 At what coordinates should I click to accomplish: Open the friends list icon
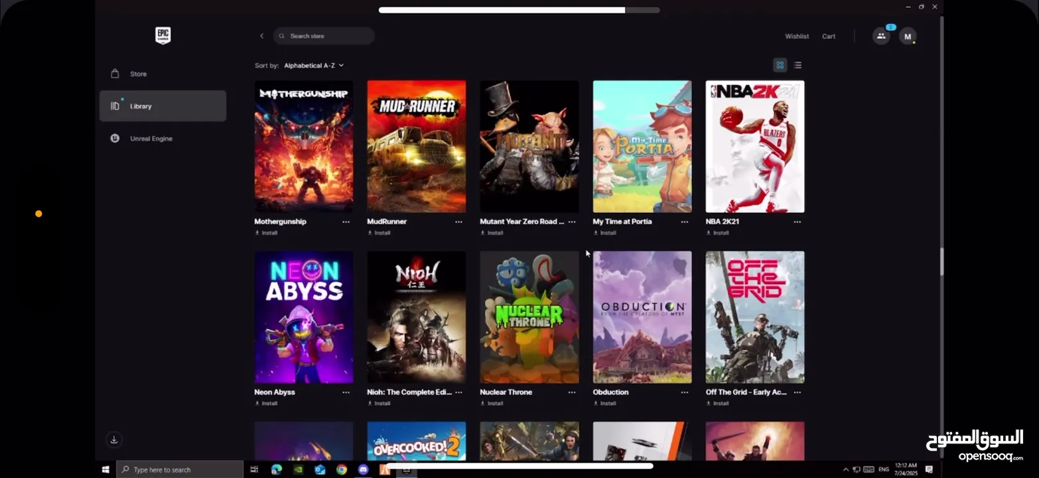[881, 37]
